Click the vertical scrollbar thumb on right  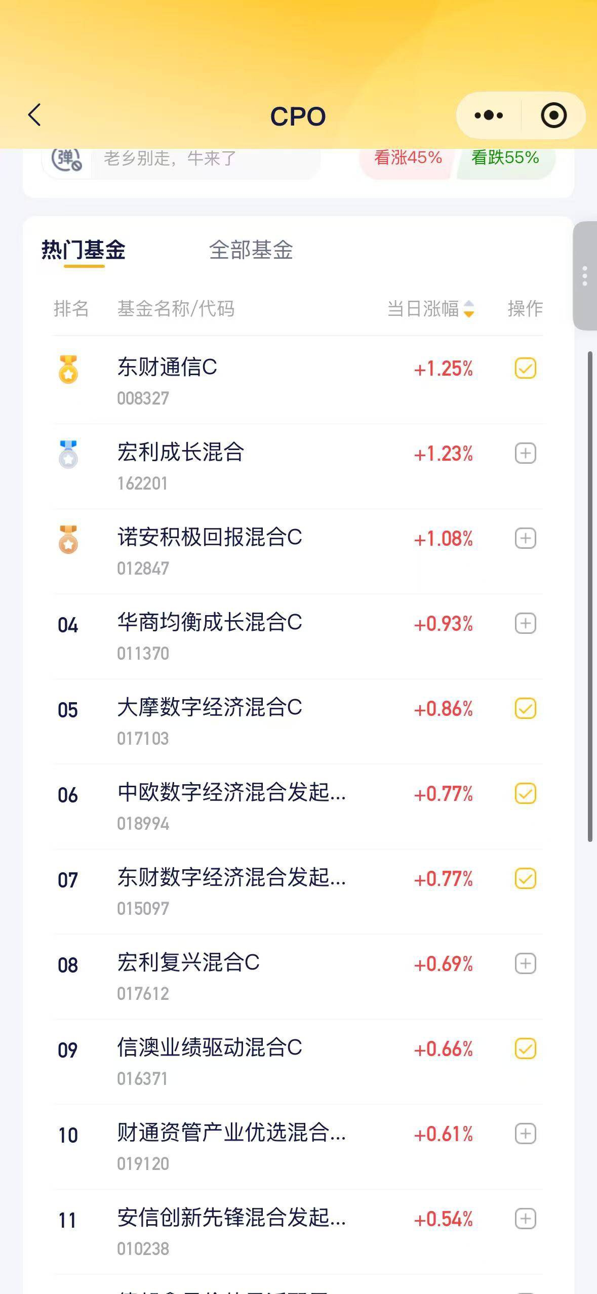pyautogui.click(x=590, y=596)
